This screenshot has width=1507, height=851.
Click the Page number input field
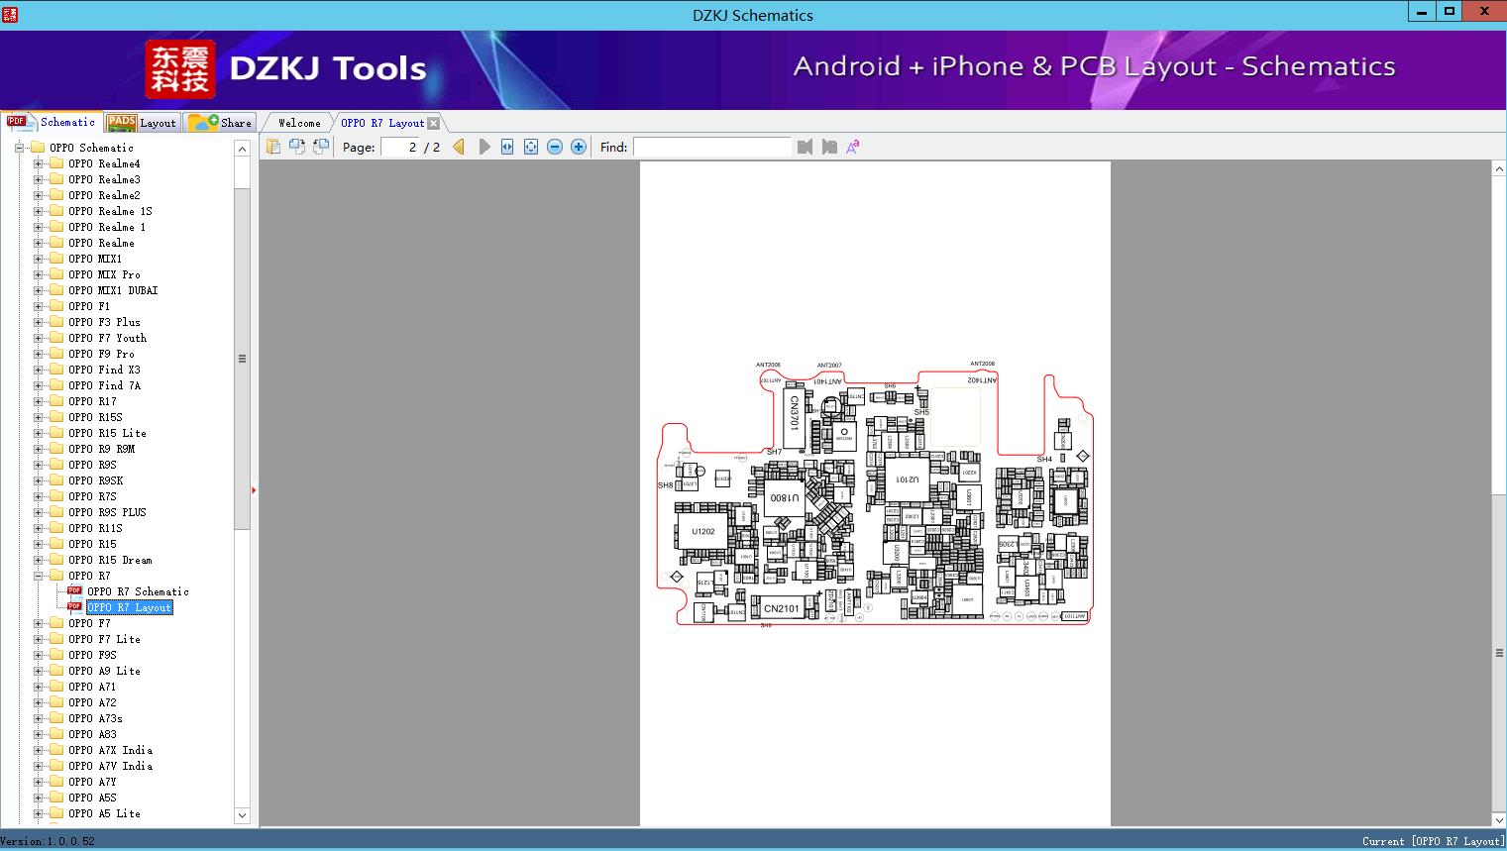pos(399,147)
